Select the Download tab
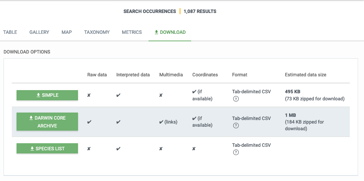The image size is (364, 181). (170, 32)
